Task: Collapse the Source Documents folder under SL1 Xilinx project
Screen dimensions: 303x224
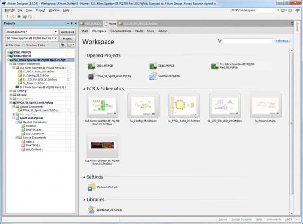Action: (x=11, y=64)
